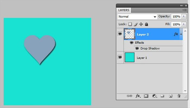Open the Fill slider arrow
This screenshot has width=190, height=108.
pos(184,24)
